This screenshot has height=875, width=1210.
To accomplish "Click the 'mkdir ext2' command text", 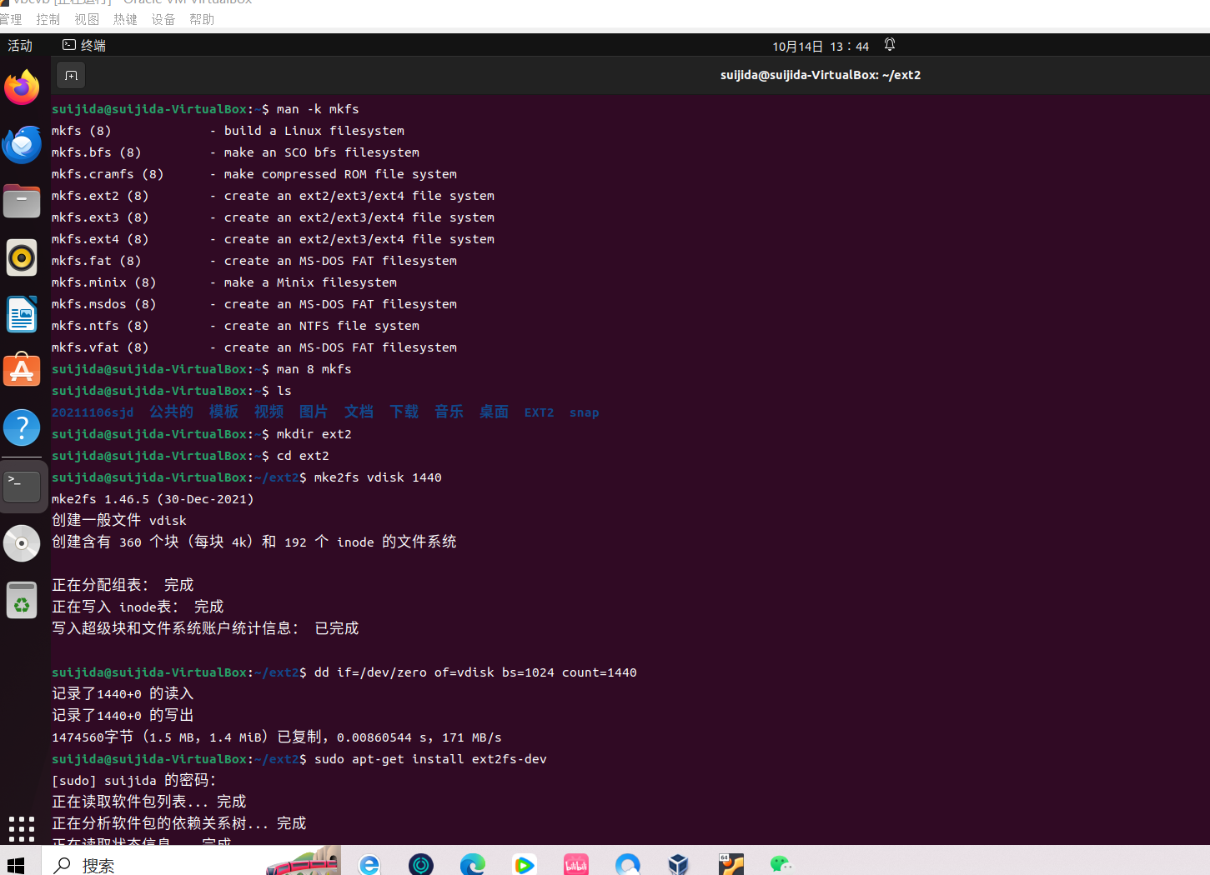I will [314, 434].
